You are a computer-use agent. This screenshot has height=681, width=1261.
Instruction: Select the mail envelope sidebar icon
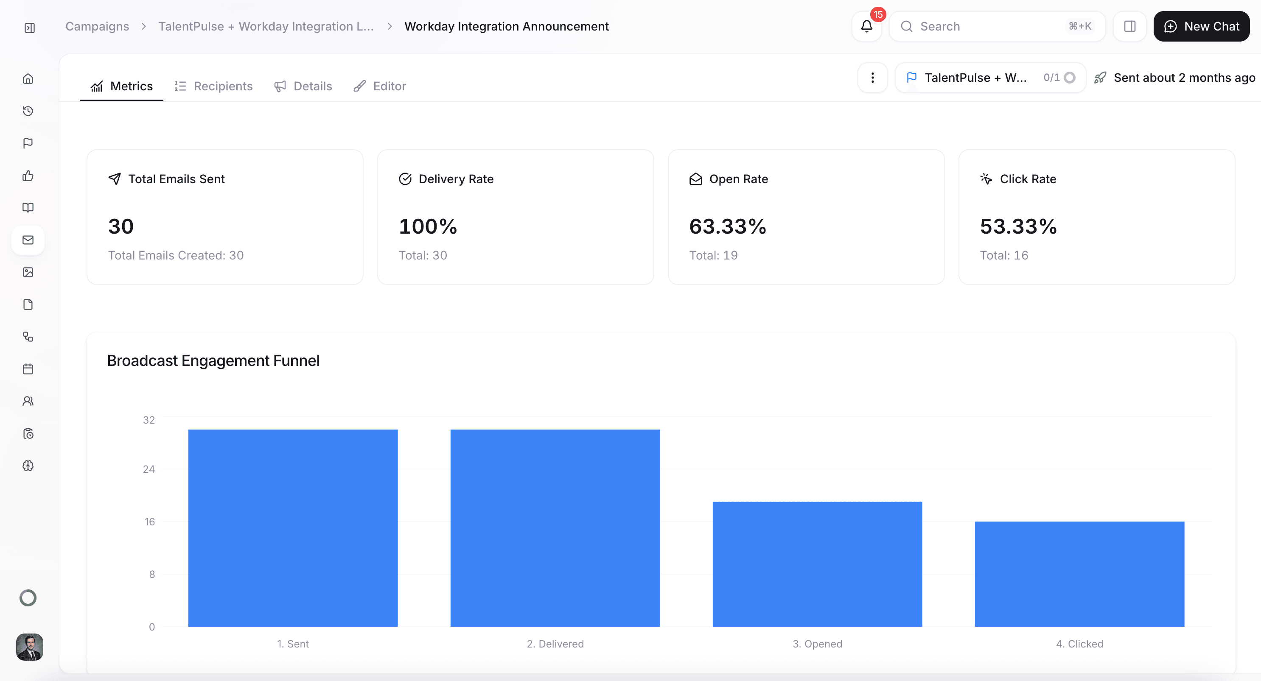point(28,240)
